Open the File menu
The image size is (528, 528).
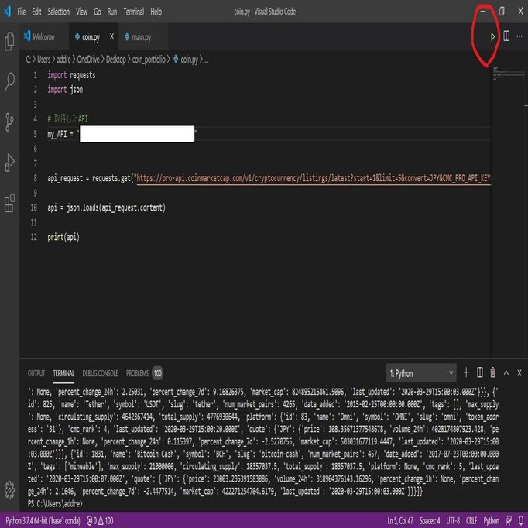[x=21, y=12]
